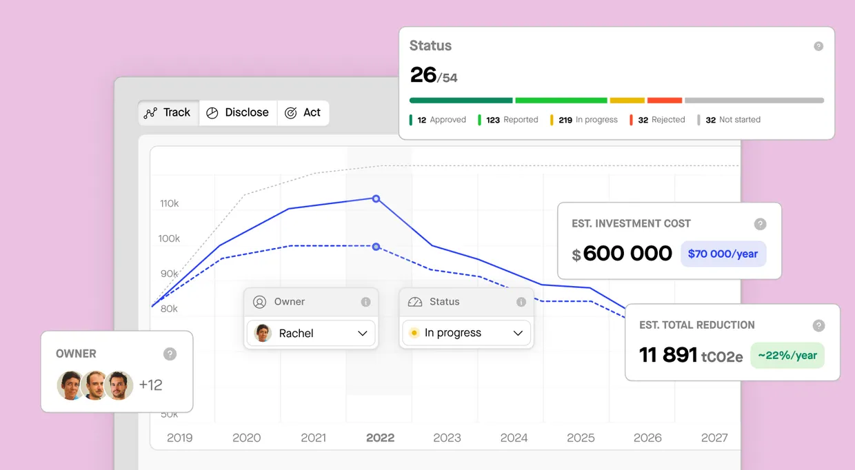Select the Act tab
This screenshot has height=470, width=855.
pos(303,112)
